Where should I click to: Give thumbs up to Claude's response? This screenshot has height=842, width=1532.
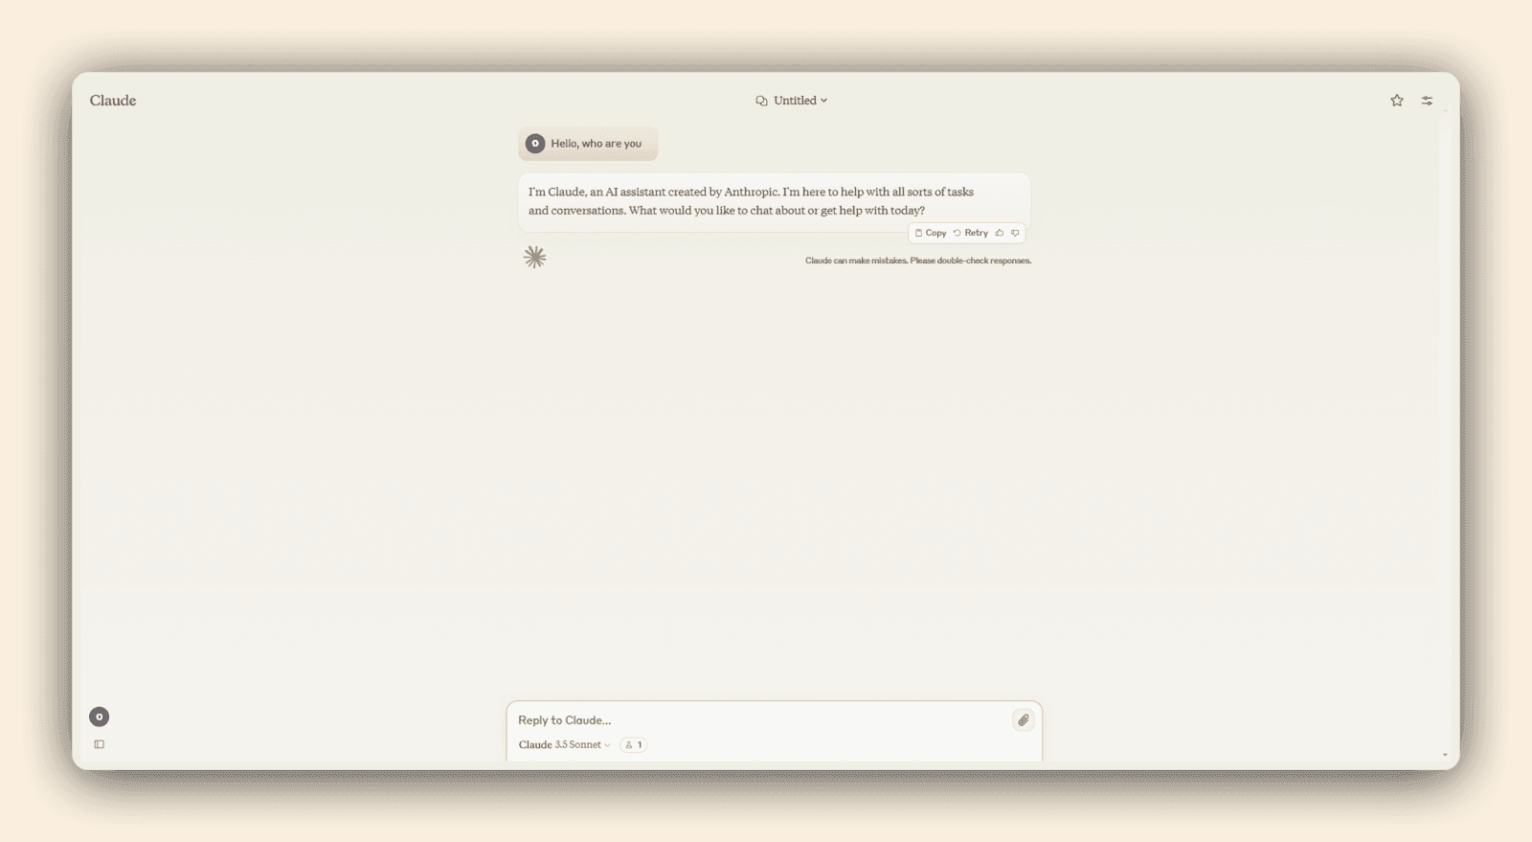click(x=1000, y=233)
